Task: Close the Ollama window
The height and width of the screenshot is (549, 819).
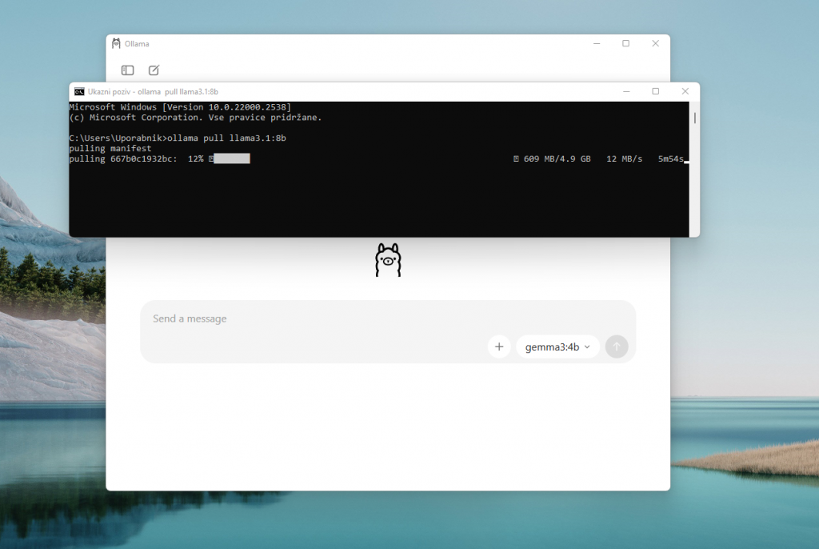Action: (655, 43)
